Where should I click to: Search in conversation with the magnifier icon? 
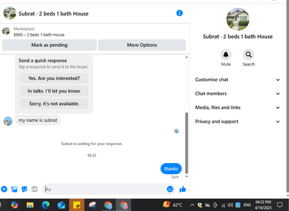[249, 55]
